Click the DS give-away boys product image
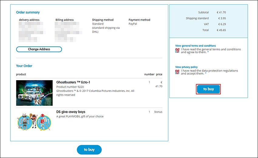This screenshot has height=158, width=258. pos(34,122)
